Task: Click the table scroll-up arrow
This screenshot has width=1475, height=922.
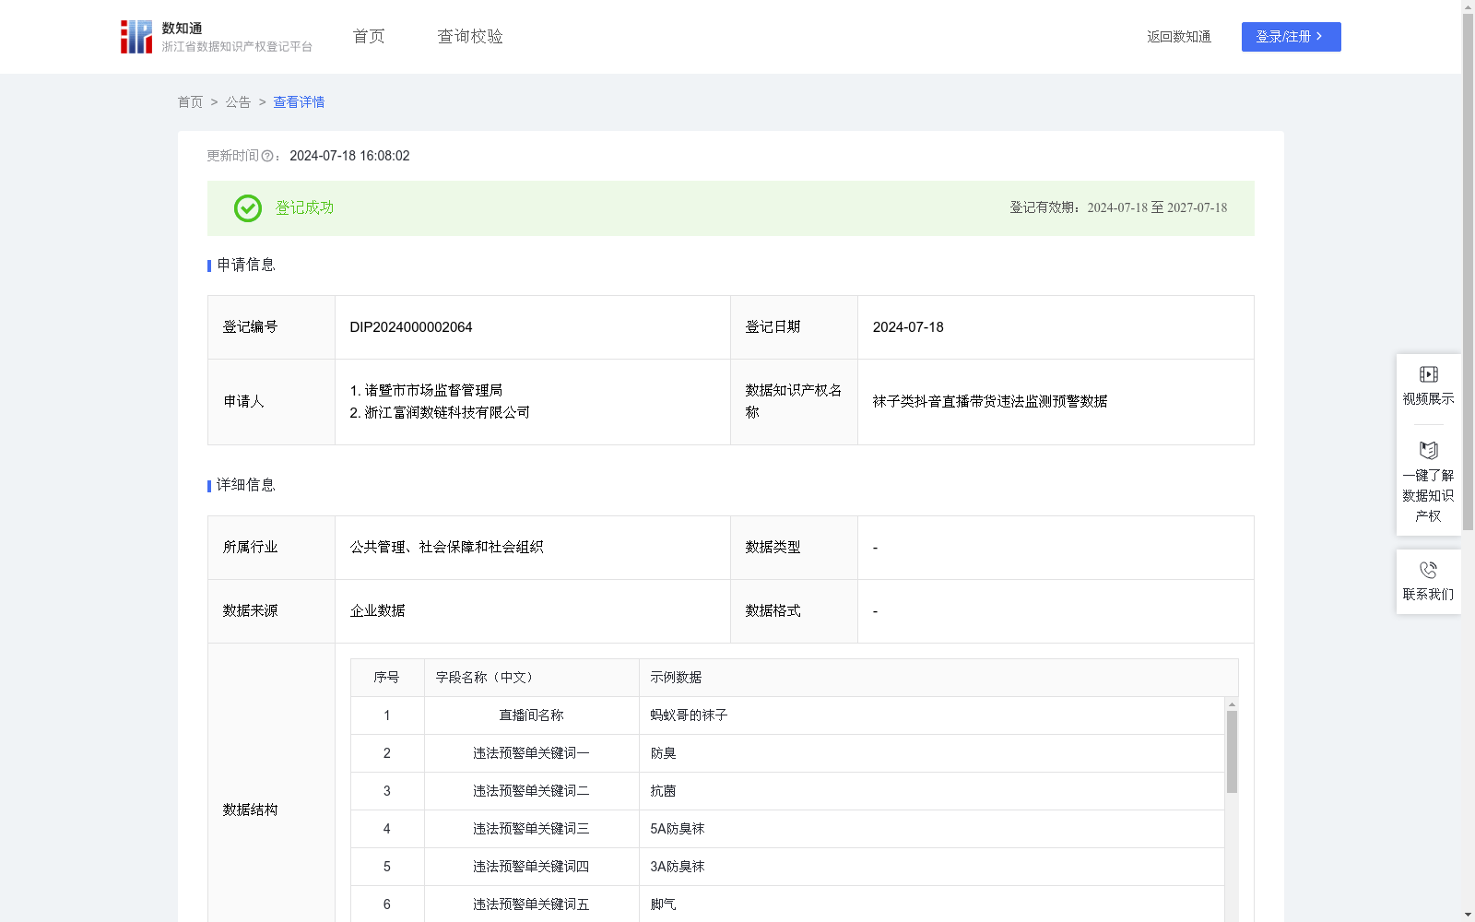Action: [x=1232, y=704]
